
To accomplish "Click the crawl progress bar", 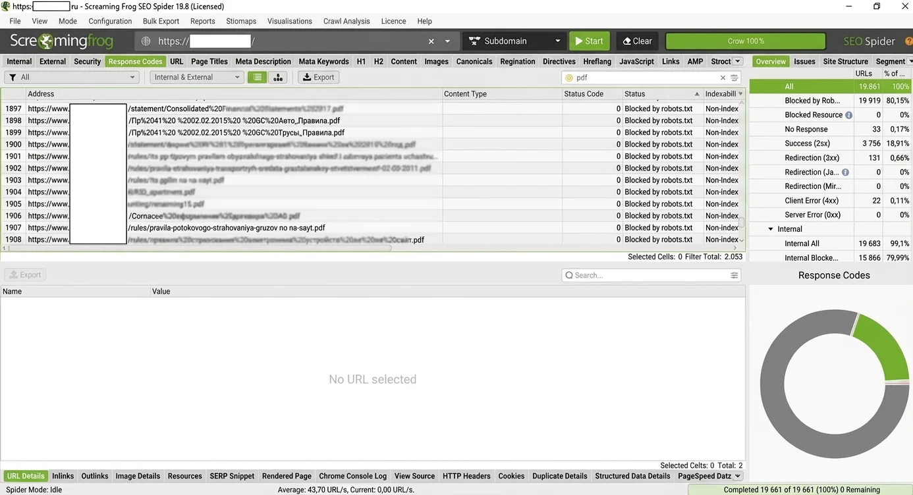I will click(x=745, y=41).
